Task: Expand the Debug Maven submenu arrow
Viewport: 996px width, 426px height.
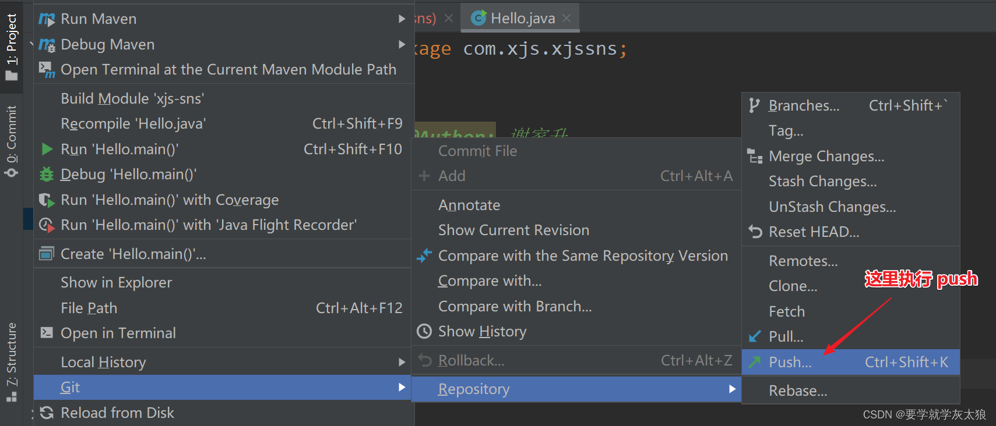Action: pos(402,44)
